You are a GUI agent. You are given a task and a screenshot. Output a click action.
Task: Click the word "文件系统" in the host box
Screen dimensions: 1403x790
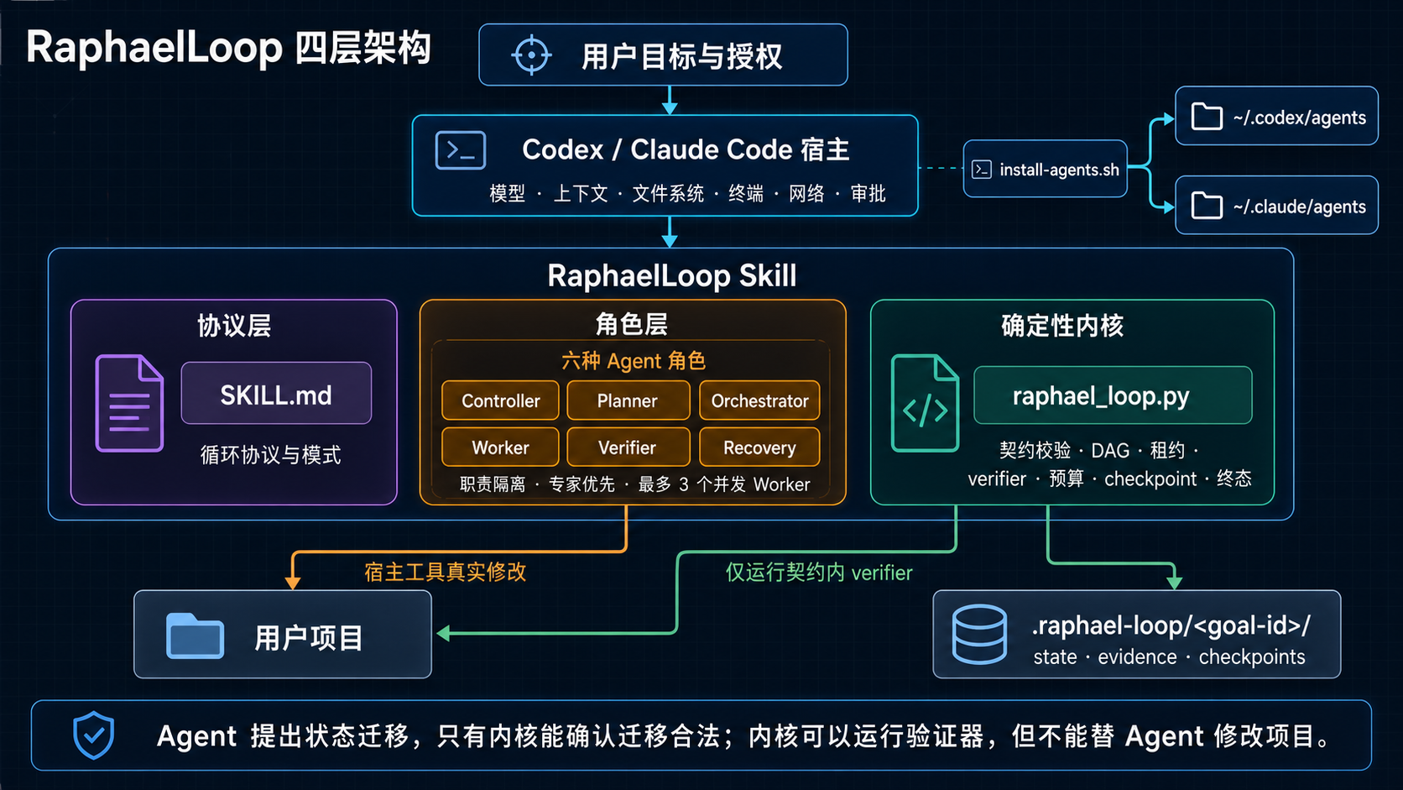(x=668, y=194)
